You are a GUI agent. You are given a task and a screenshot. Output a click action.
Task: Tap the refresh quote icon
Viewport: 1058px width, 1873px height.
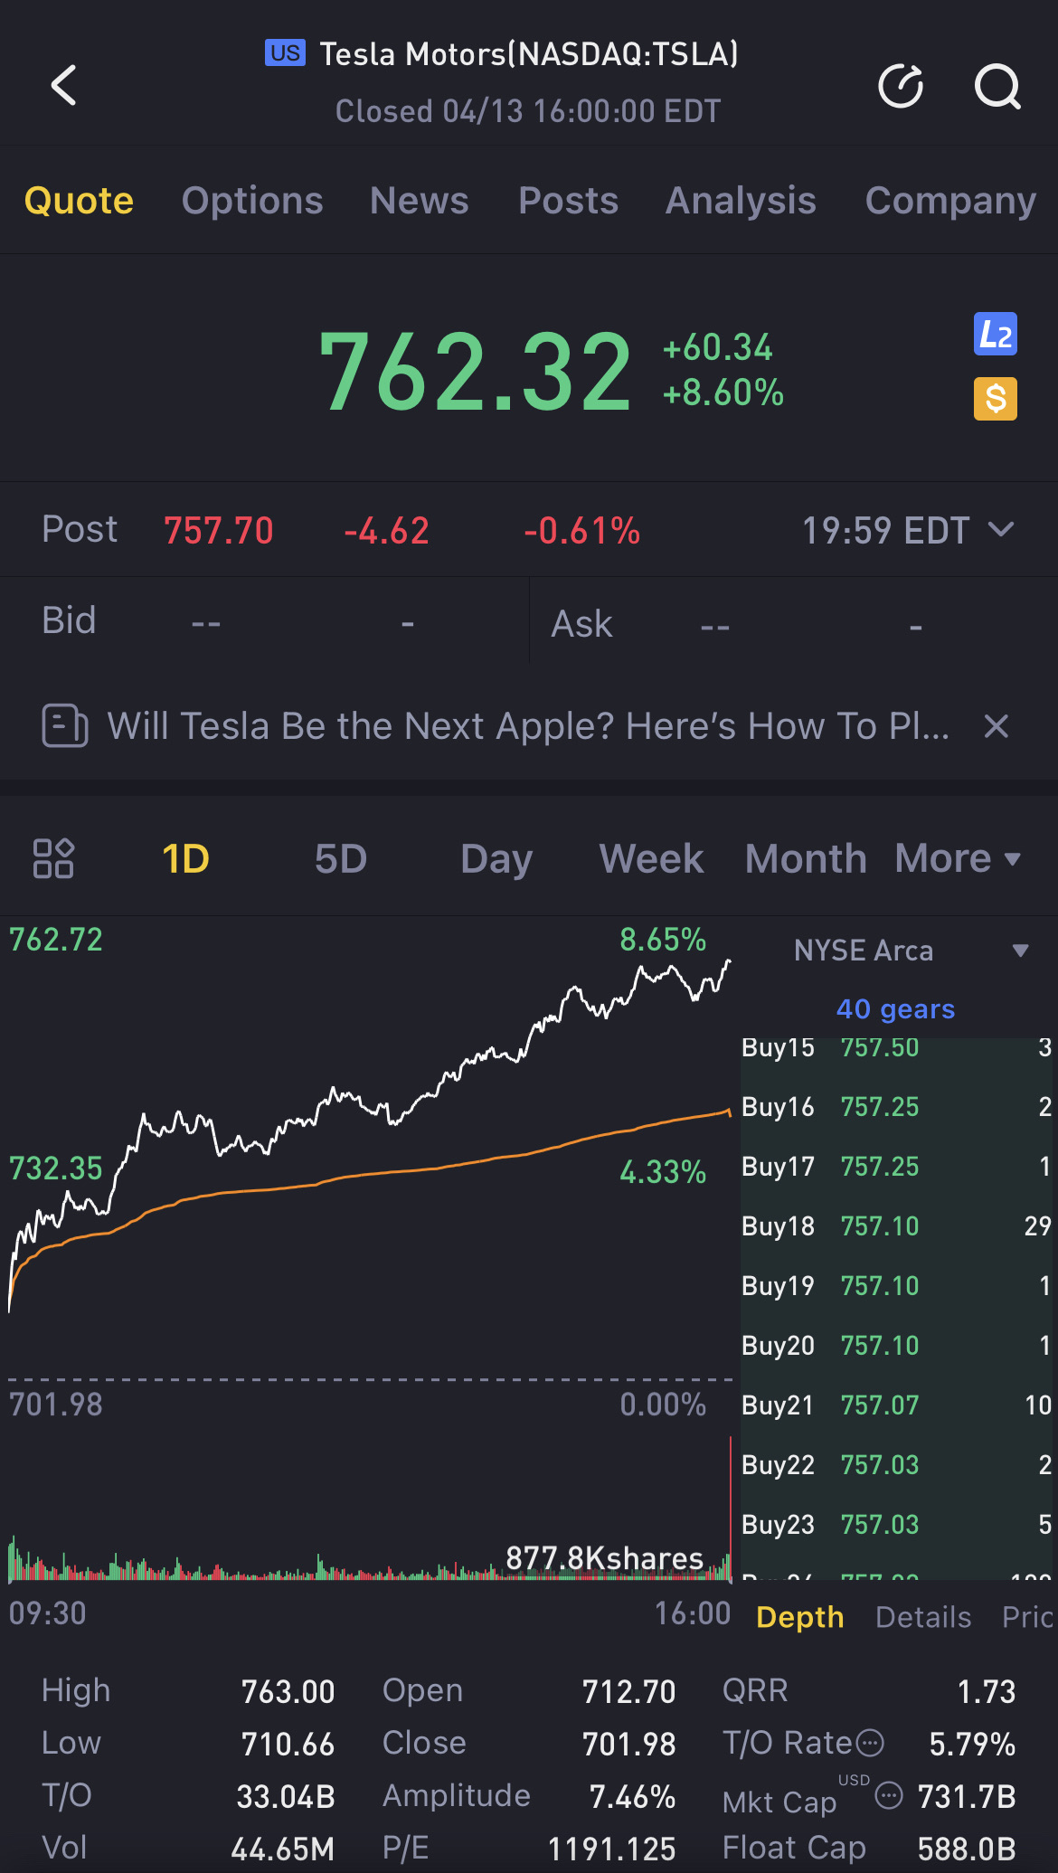[901, 87]
